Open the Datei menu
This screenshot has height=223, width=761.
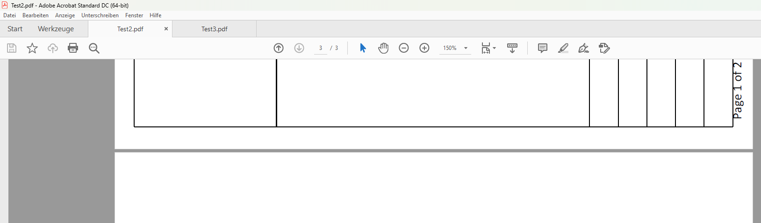(9, 15)
